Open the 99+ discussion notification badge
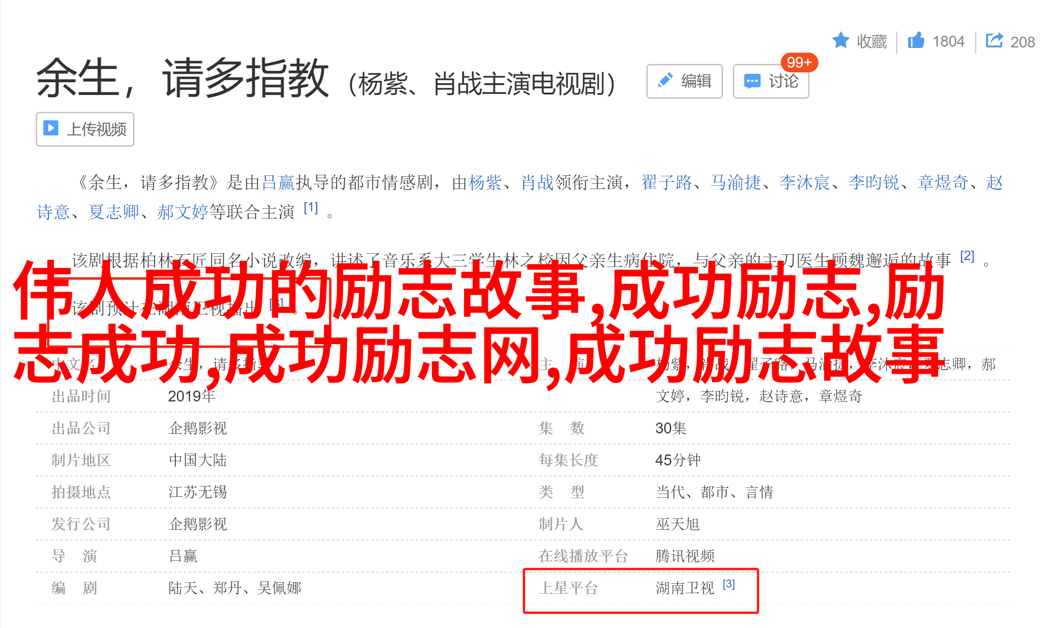 799,62
